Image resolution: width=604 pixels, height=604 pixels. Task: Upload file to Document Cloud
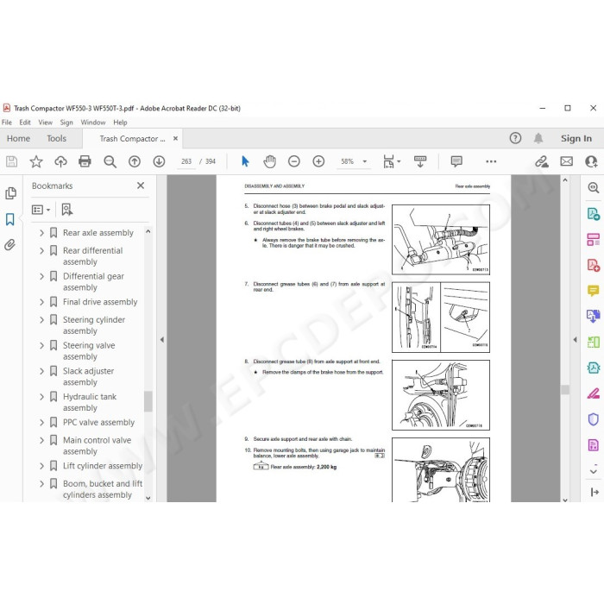click(x=60, y=161)
